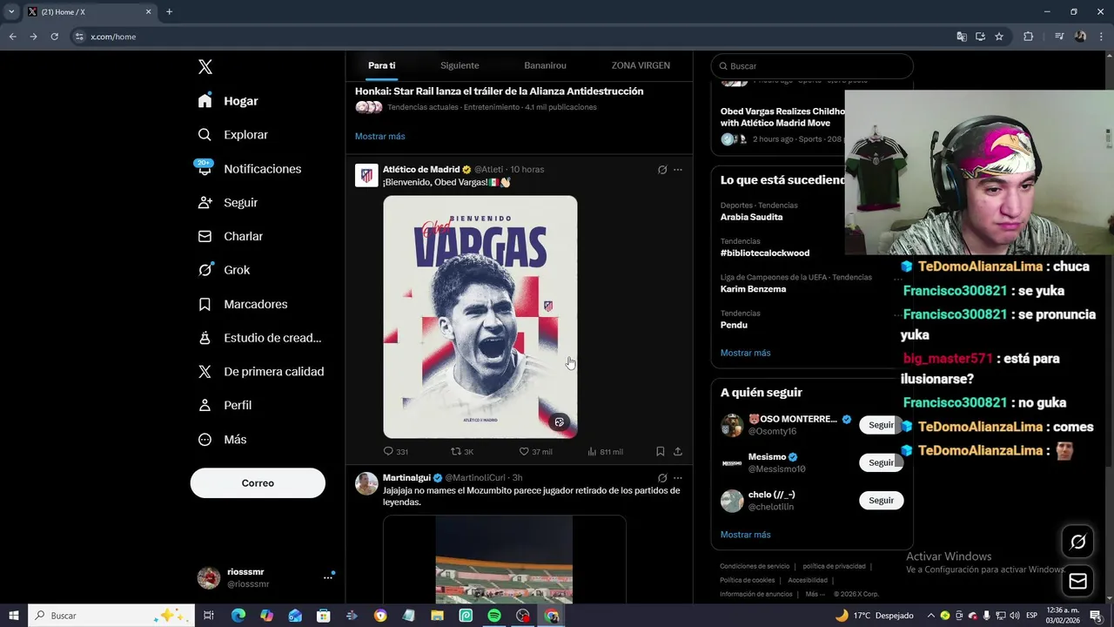1114x627 pixels.
Task: View Atlético post stats (811 mil)
Action: point(605,451)
